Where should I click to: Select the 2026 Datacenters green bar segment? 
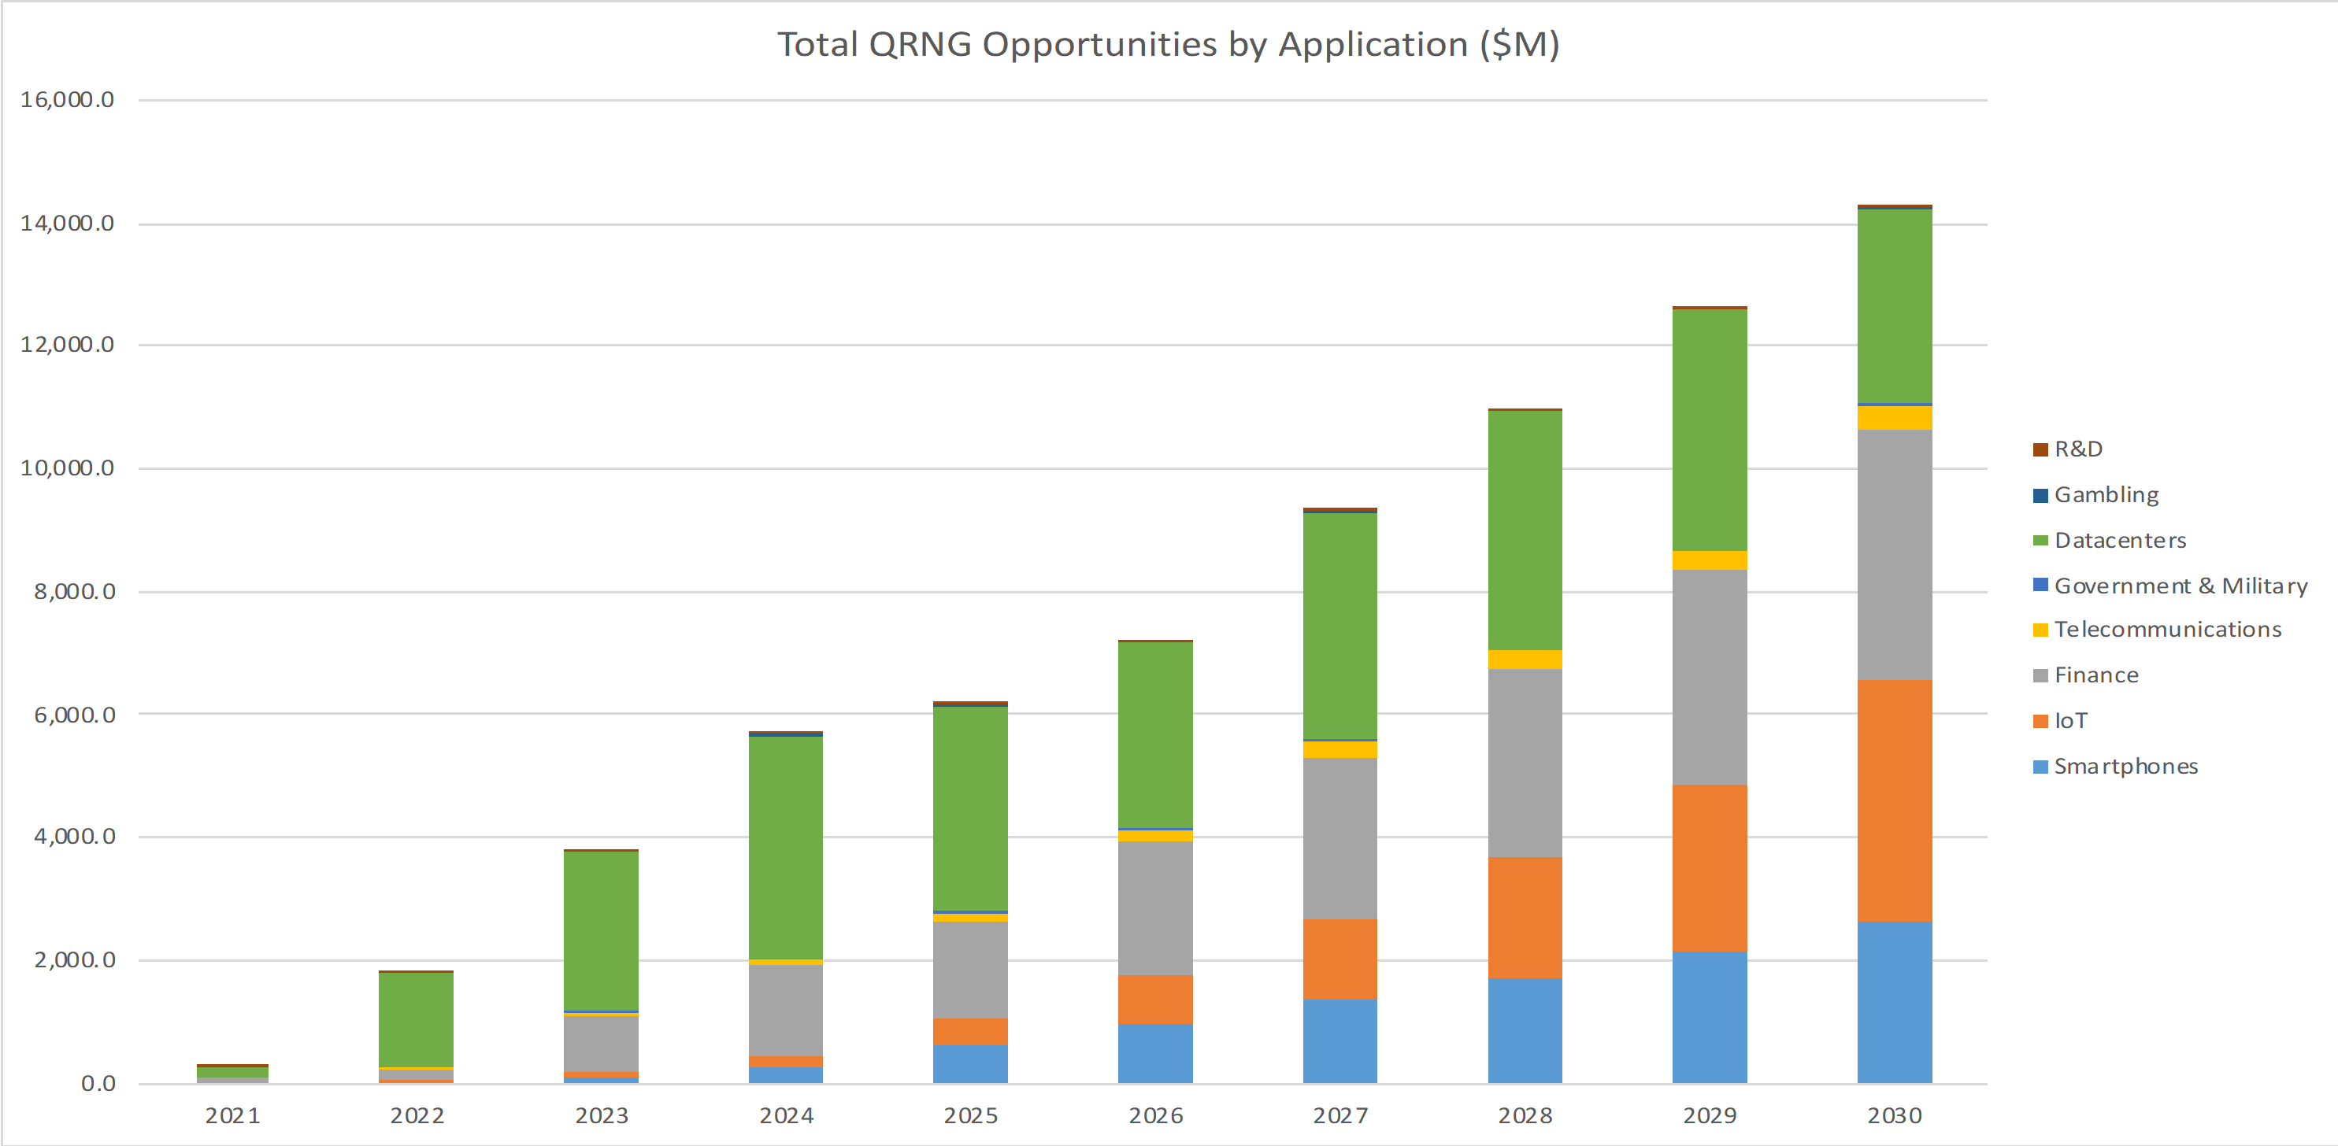1155,735
